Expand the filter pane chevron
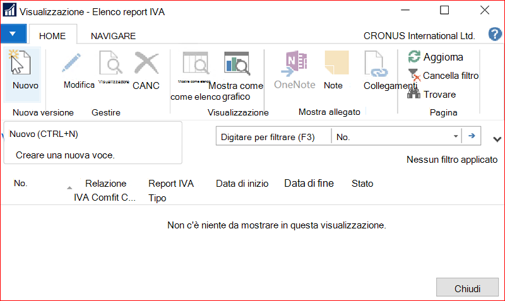The width and height of the screenshot is (505, 301). (497, 139)
